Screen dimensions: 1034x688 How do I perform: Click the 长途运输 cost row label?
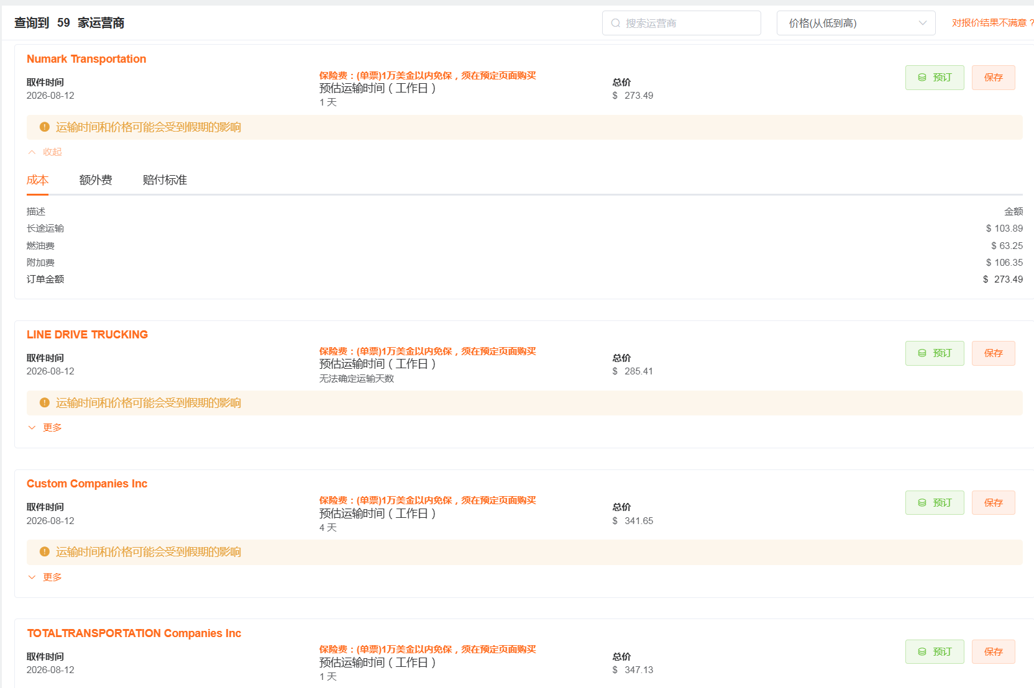(x=45, y=229)
